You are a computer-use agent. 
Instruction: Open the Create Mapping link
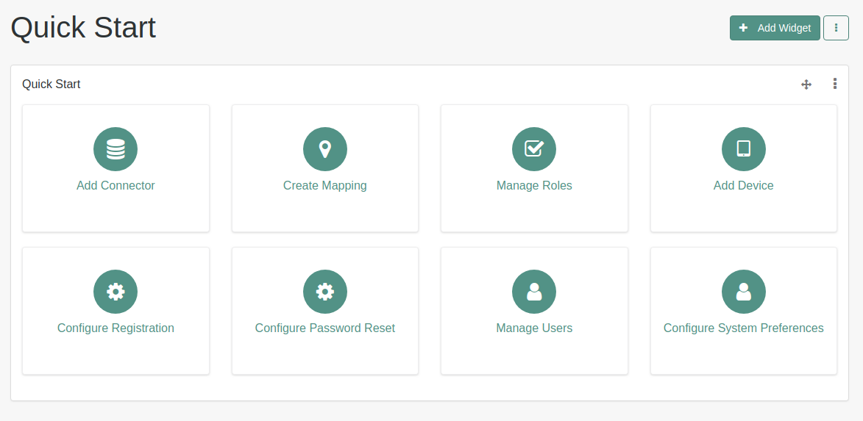click(x=324, y=186)
